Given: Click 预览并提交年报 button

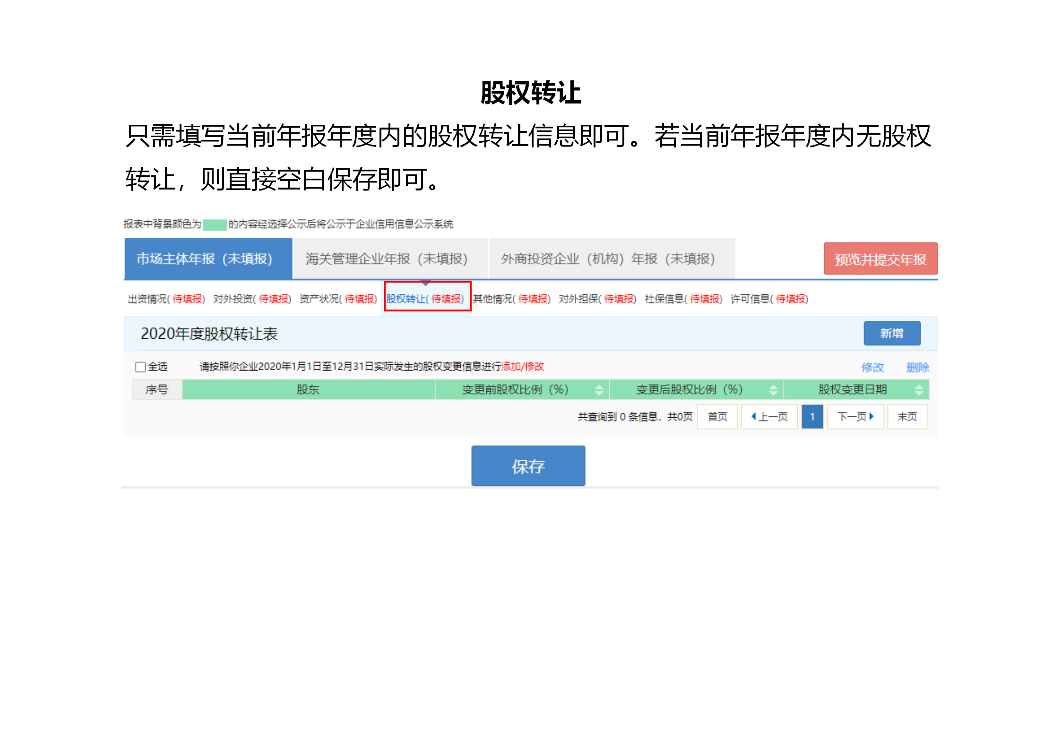Looking at the screenshot, I should click(x=880, y=259).
